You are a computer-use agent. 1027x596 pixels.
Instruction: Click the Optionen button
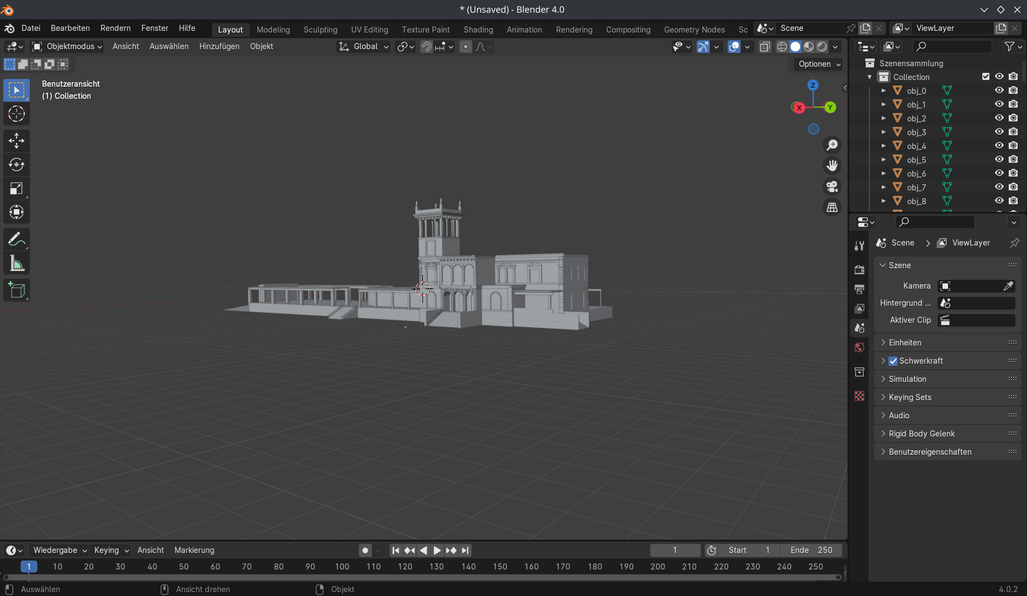coord(819,64)
